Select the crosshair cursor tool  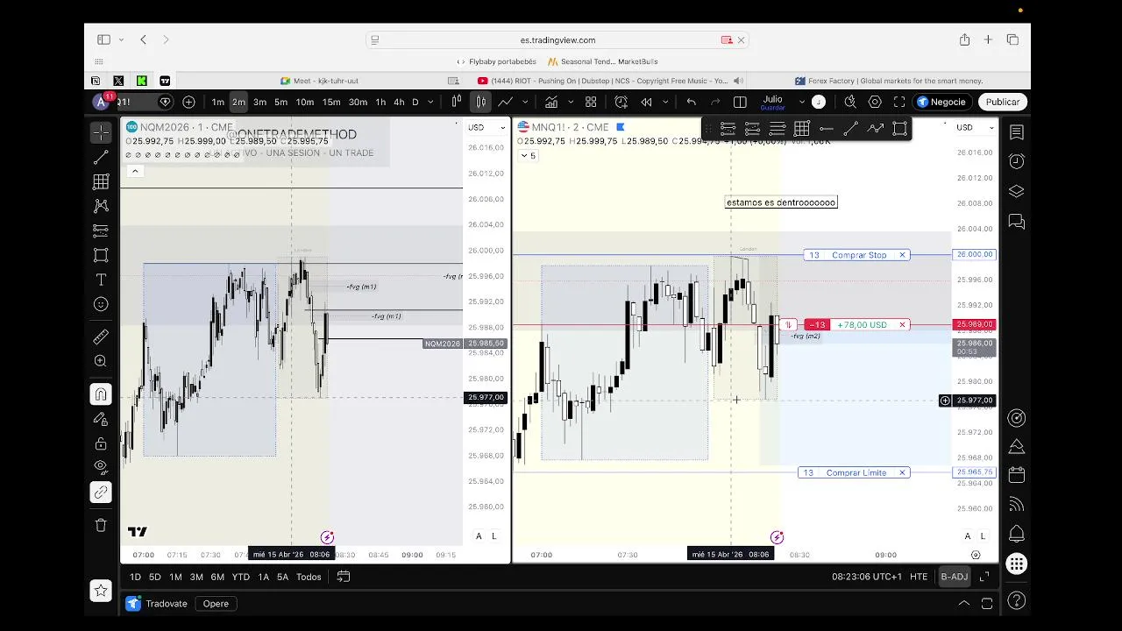point(101,132)
